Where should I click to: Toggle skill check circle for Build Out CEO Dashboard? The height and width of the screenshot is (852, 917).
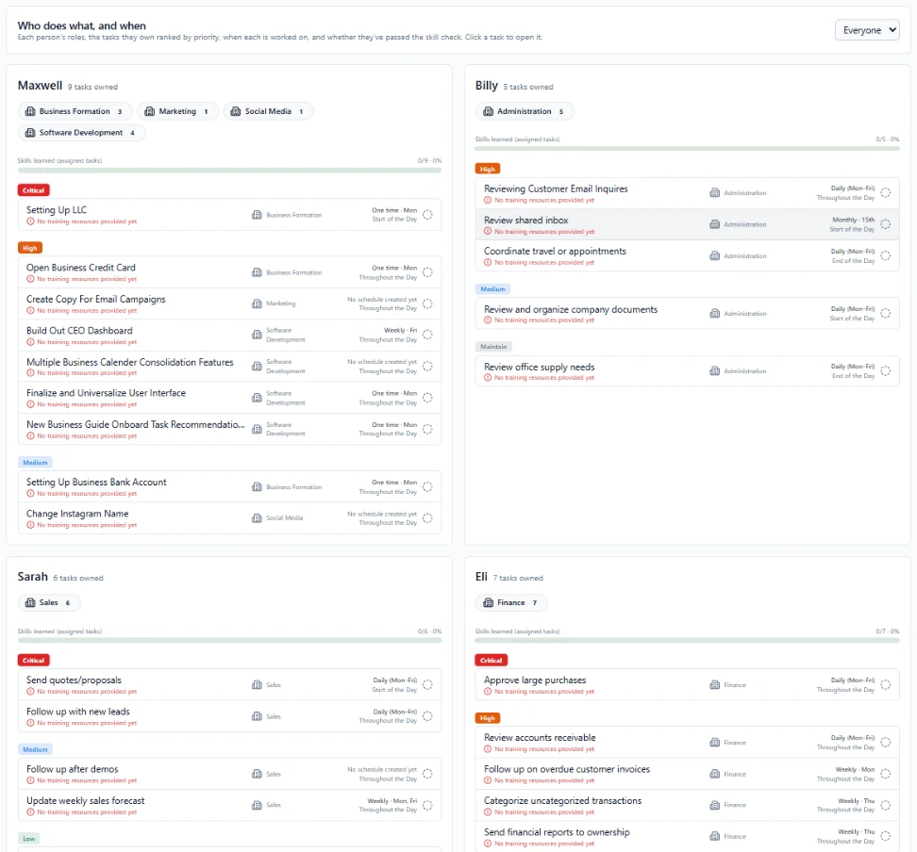click(x=427, y=335)
